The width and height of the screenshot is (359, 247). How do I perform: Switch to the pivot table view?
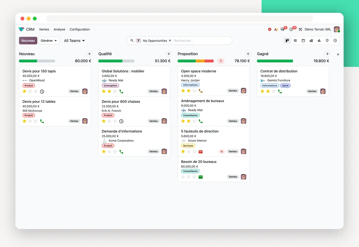[311, 40]
